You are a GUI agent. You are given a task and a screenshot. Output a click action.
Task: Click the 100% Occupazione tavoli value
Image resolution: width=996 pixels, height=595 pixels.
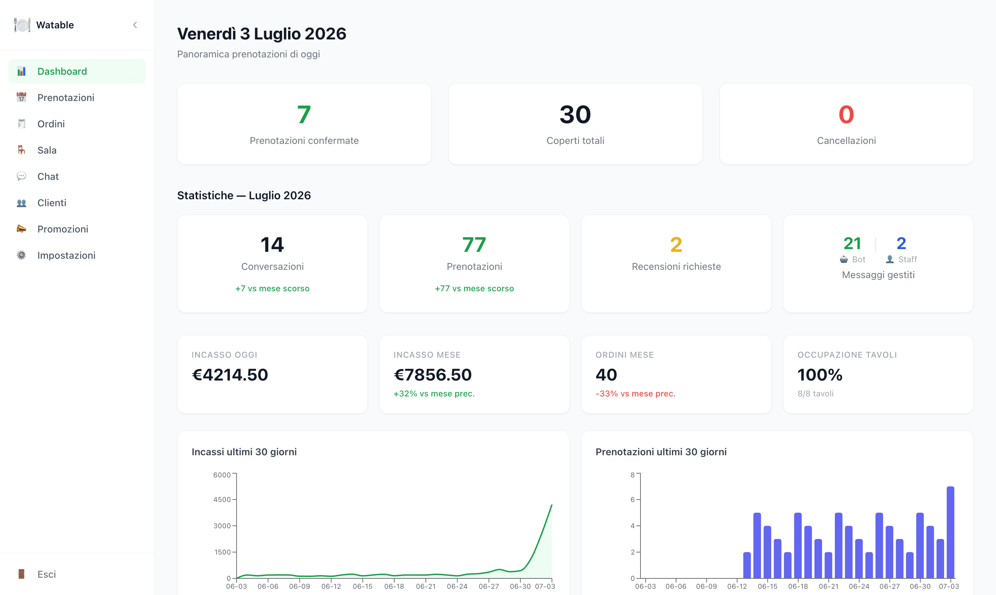pyautogui.click(x=820, y=375)
